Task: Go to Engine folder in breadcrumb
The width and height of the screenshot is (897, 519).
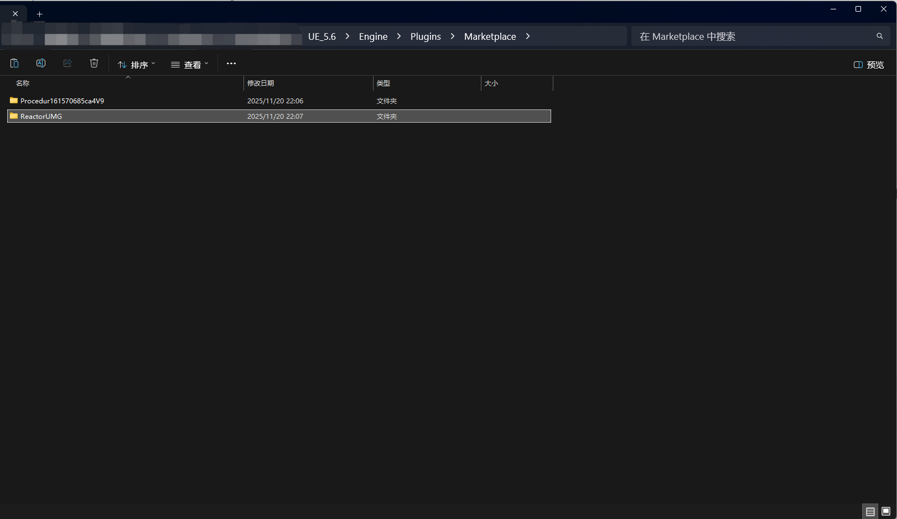Action: [373, 36]
